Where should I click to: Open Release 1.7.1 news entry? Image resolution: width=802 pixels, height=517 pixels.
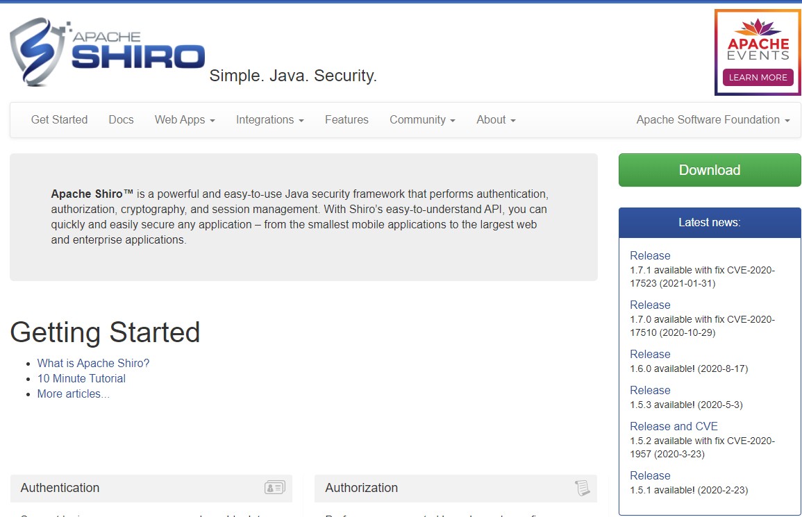(x=650, y=255)
